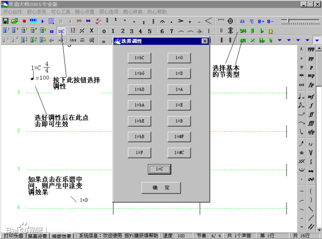Viewport: 322px width, 239px height.
Task: Open lyrics entry with the 词 button
Action: (x=92, y=40)
